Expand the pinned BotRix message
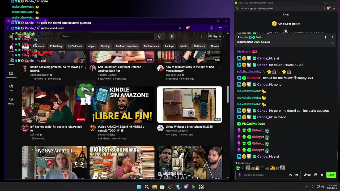The image size is (340, 191). (333, 43)
